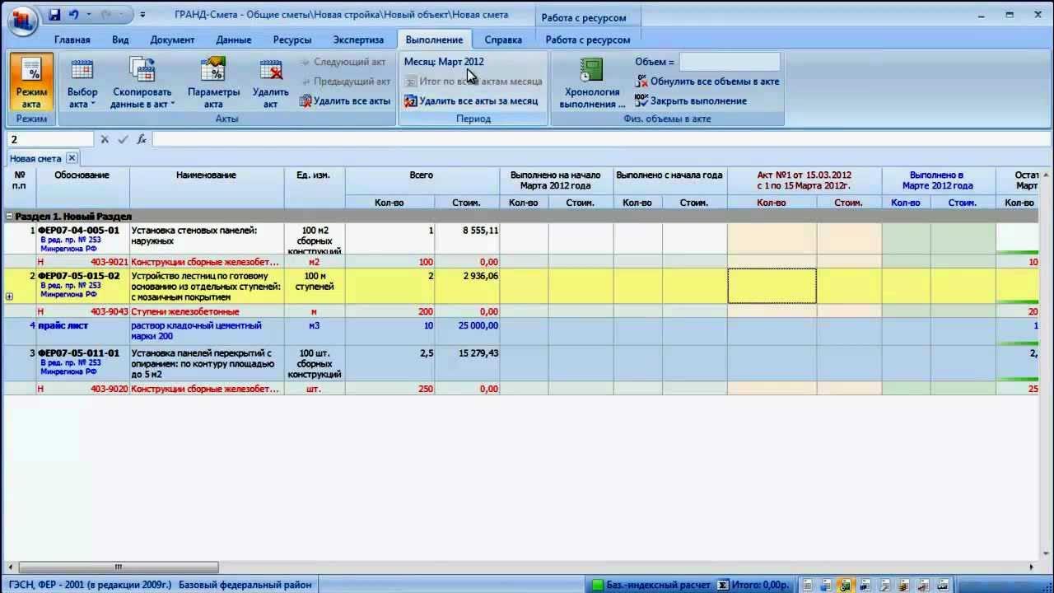Open the Выбор акта dropdown
This screenshot has height=593, width=1054.
pyautogui.click(x=82, y=82)
